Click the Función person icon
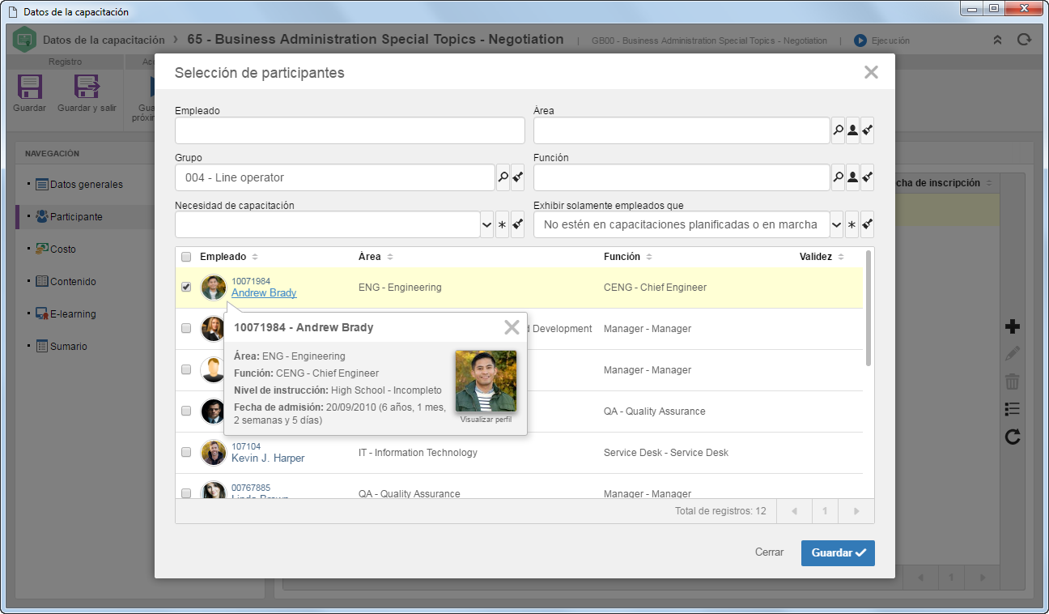The height and width of the screenshot is (614, 1049). 852,177
